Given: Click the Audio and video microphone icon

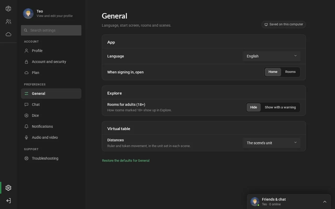Looking at the screenshot, I should pyautogui.click(x=26, y=137).
